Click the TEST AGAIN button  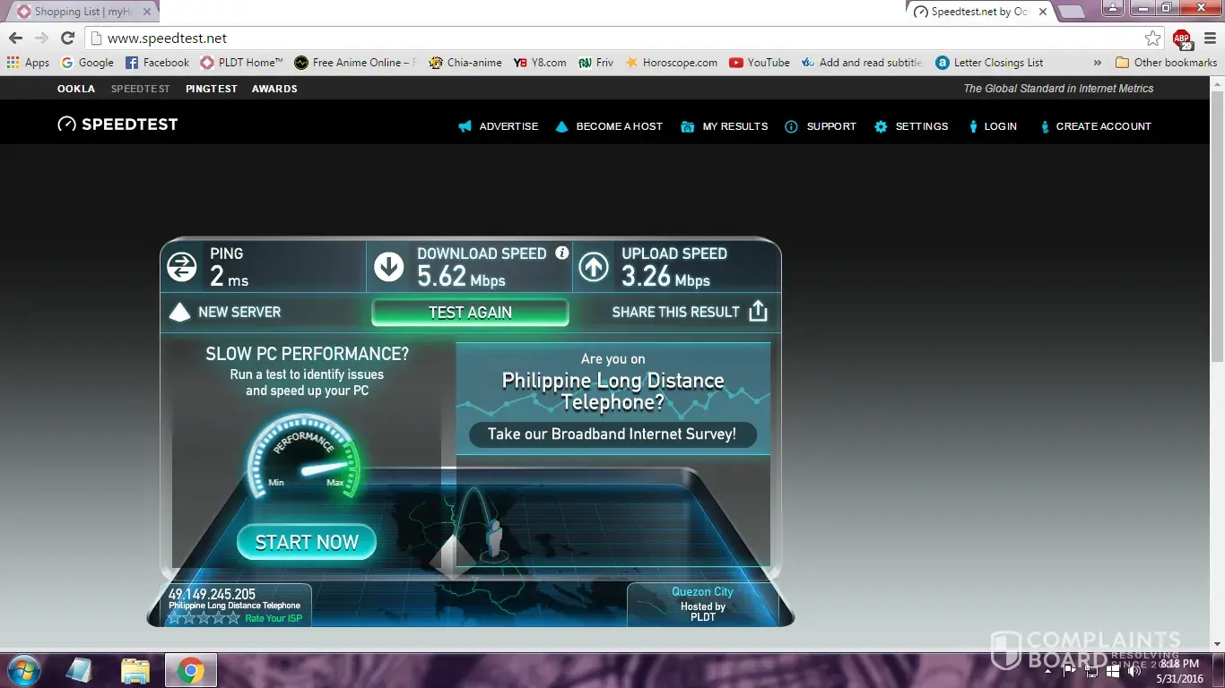pos(470,312)
